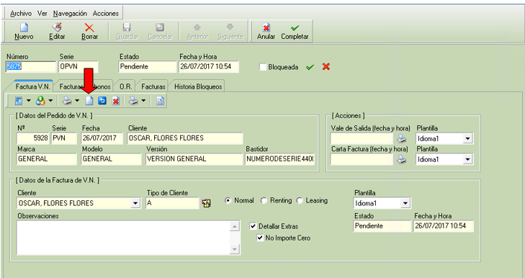
Task: Click the red X next to Bloqueada
Action: [x=326, y=67]
